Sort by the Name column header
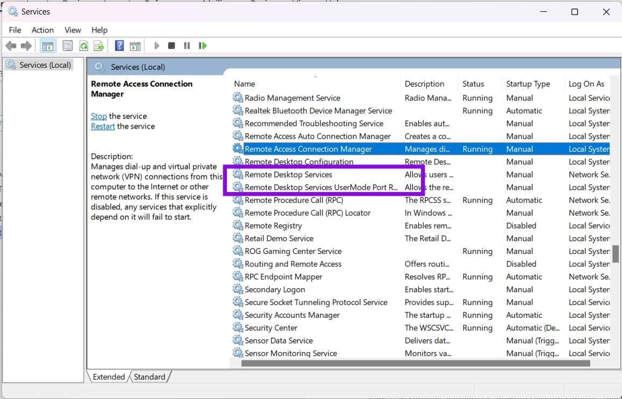The image size is (622, 399). tap(316, 84)
